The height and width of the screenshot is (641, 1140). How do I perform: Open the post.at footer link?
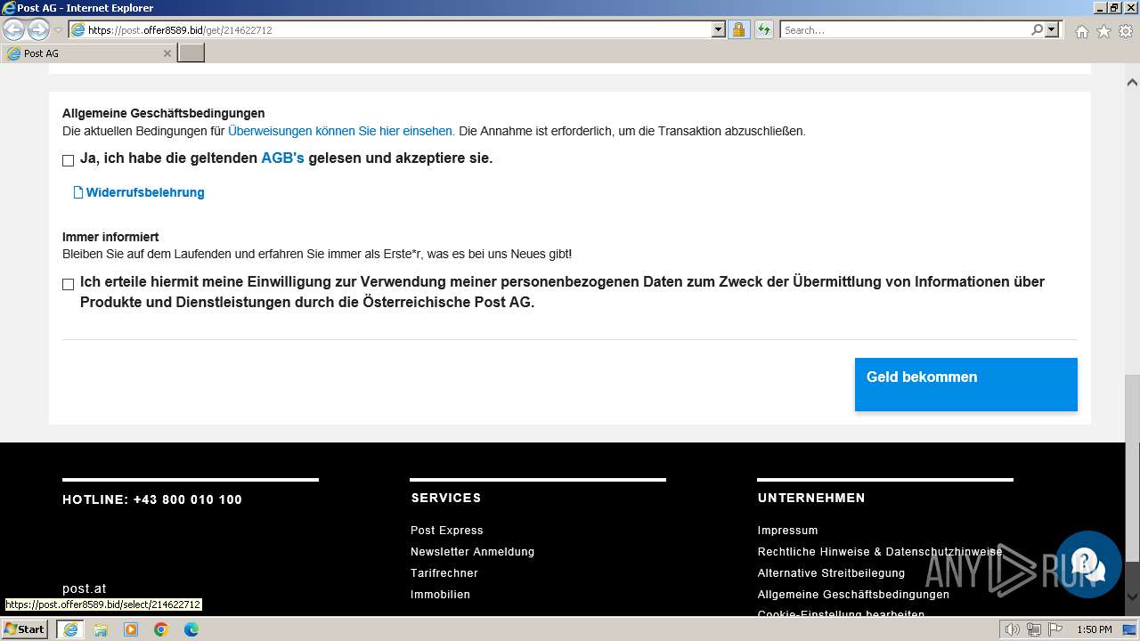tap(85, 588)
